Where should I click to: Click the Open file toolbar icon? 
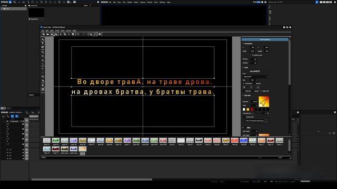click(x=47, y=34)
